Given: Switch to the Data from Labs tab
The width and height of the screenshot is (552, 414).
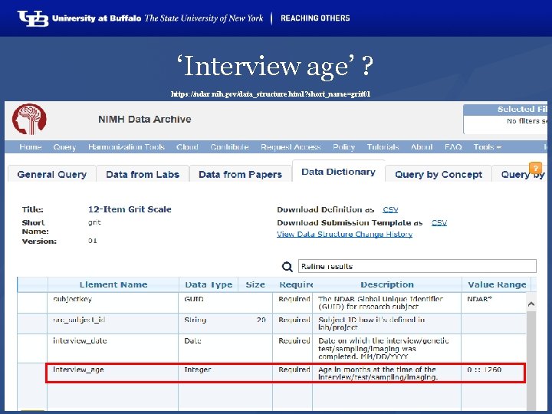Looking at the screenshot, I should (143, 174).
